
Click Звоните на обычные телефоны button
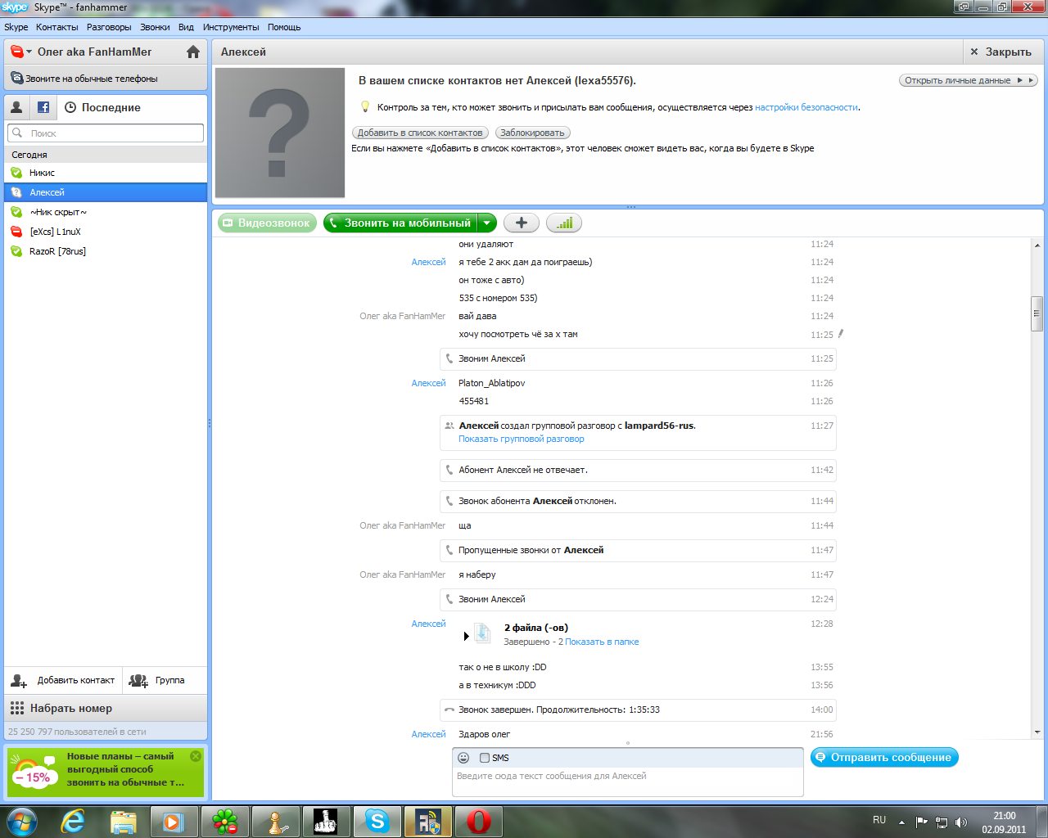[x=106, y=79]
